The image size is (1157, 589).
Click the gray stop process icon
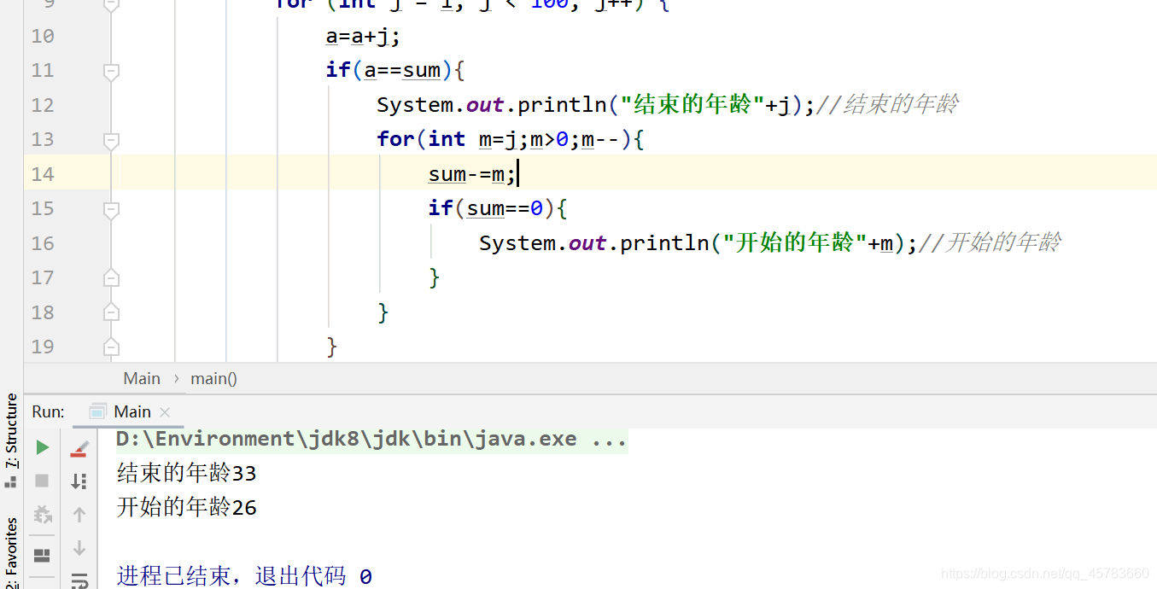point(42,481)
